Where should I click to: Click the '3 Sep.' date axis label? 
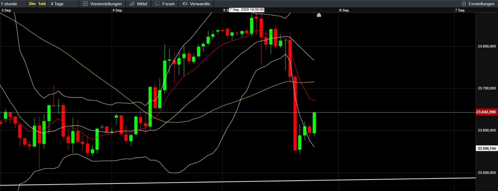click(6, 10)
